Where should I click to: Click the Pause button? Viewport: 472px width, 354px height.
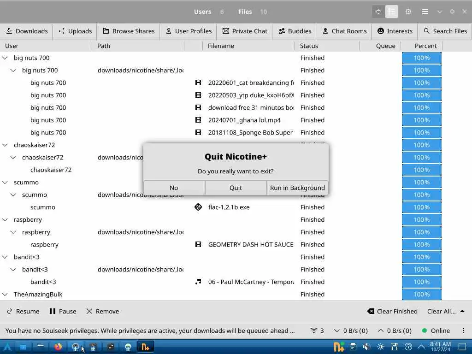63,311
